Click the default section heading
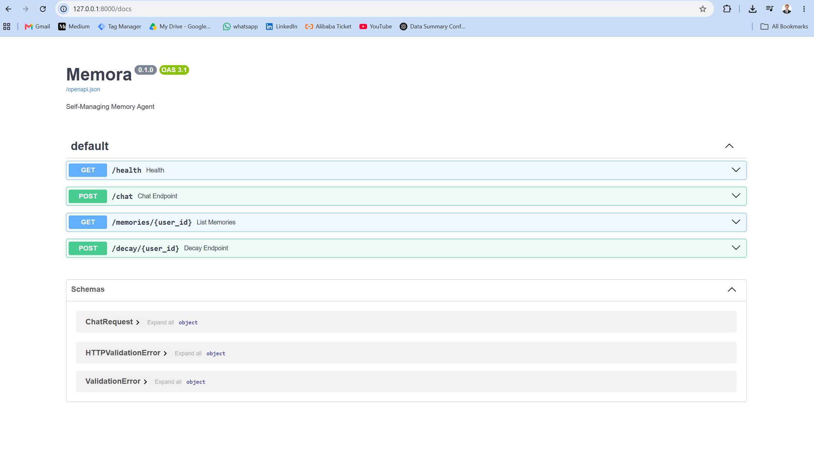 (90, 146)
